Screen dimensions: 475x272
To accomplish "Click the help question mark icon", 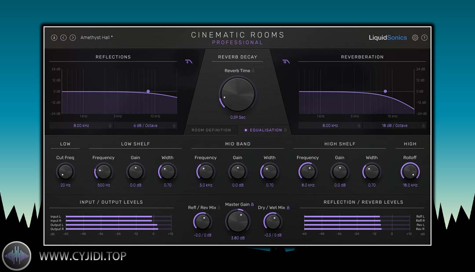I will click(424, 38).
